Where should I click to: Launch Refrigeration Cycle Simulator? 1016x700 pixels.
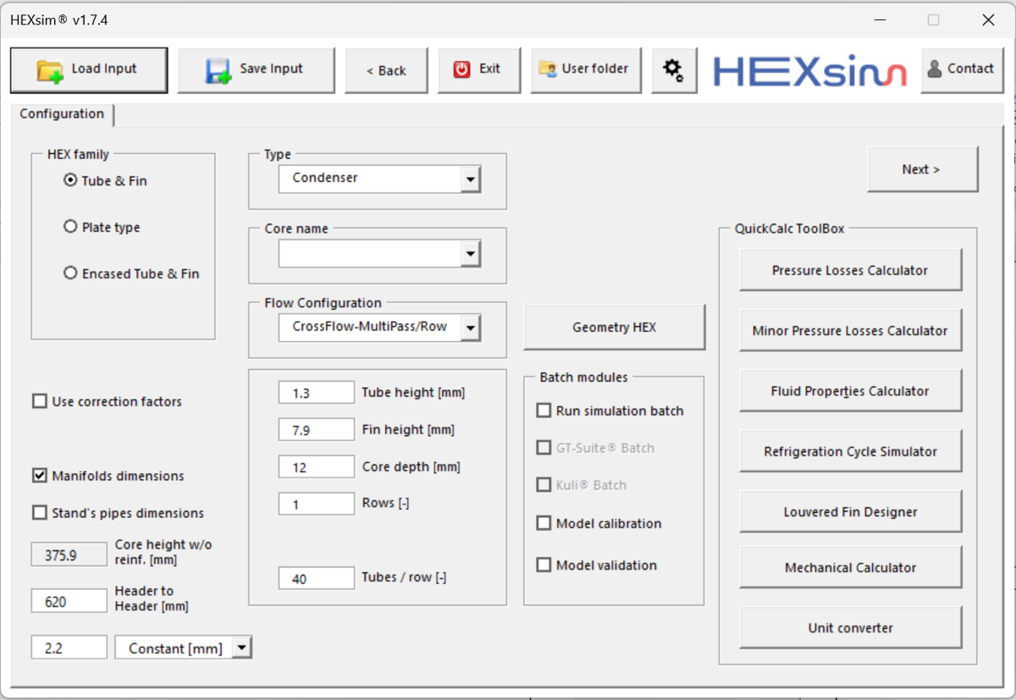coord(850,451)
